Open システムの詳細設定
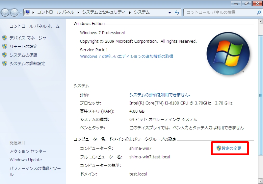The image size is (263, 184). click(27, 64)
